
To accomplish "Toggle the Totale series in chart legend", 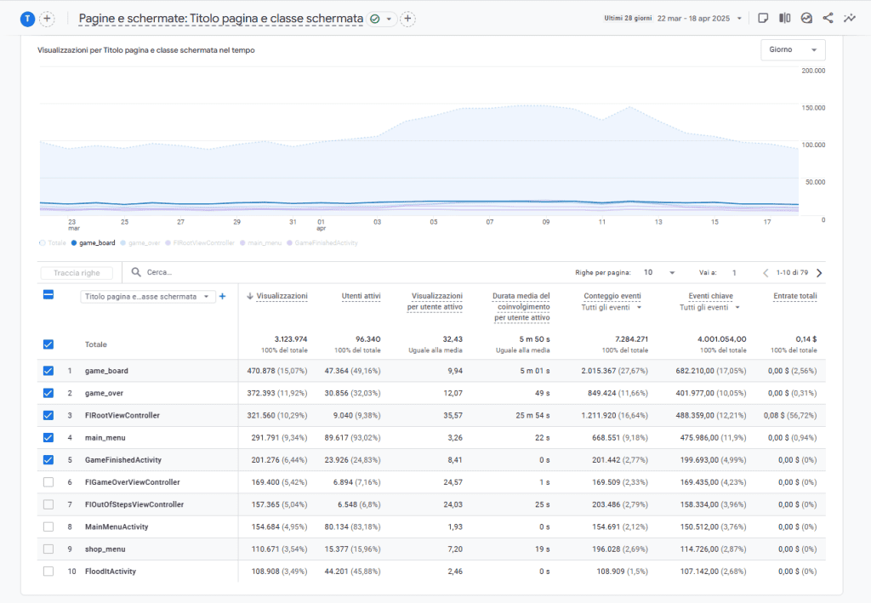I will [53, 243].
